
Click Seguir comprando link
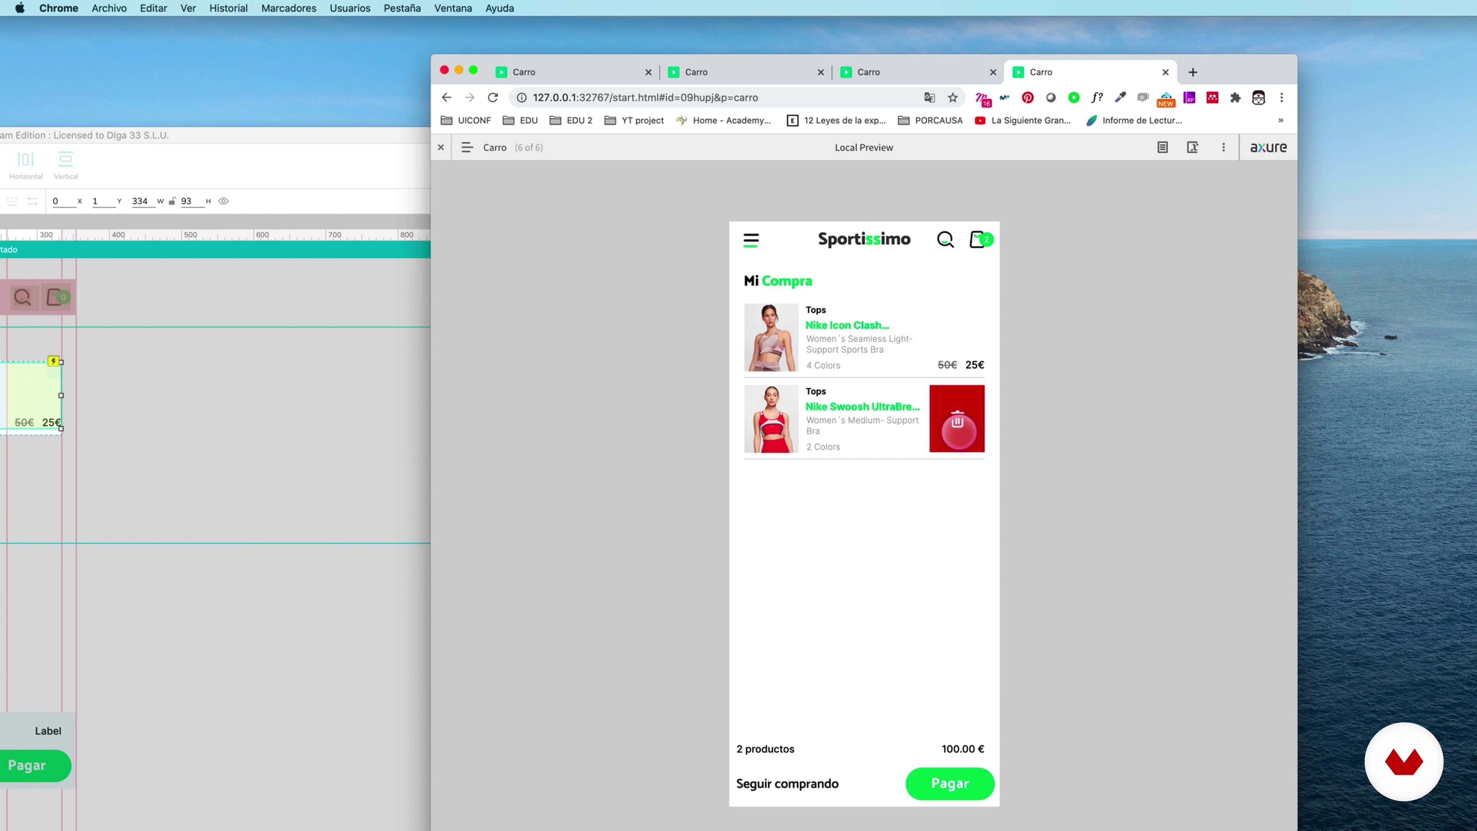click(x=787, y=783)
